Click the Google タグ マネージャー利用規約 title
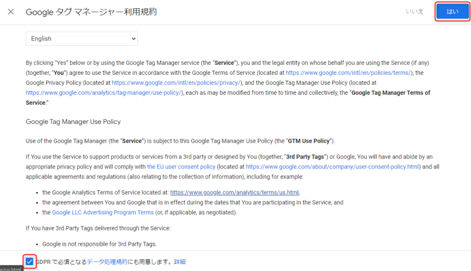 pos(91,12)
